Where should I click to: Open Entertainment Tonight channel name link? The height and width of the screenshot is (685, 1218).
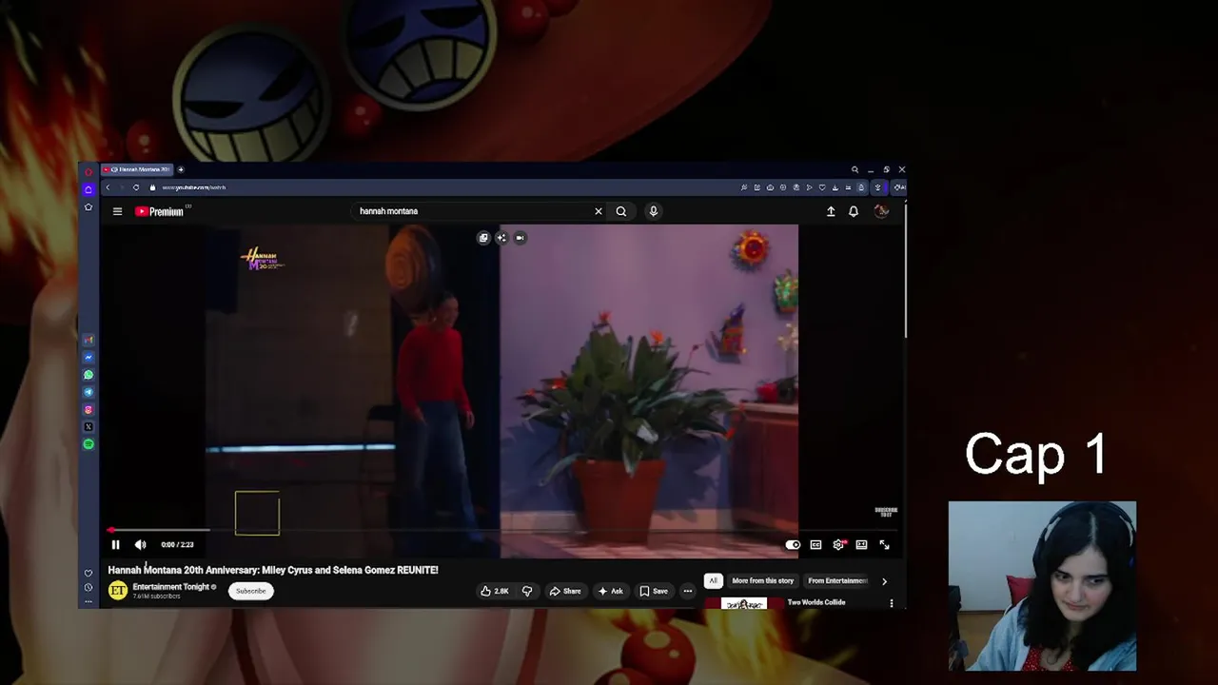click(x=170, y=587)
